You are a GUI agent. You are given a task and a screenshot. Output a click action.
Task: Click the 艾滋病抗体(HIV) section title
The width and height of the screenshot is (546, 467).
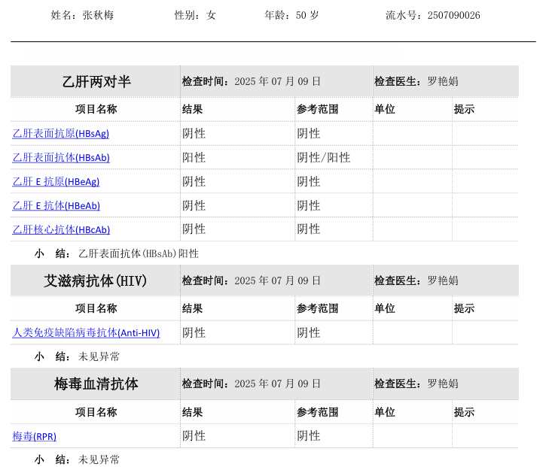coord(95,281)
